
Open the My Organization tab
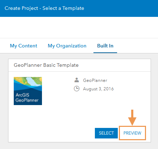[67, 46]
